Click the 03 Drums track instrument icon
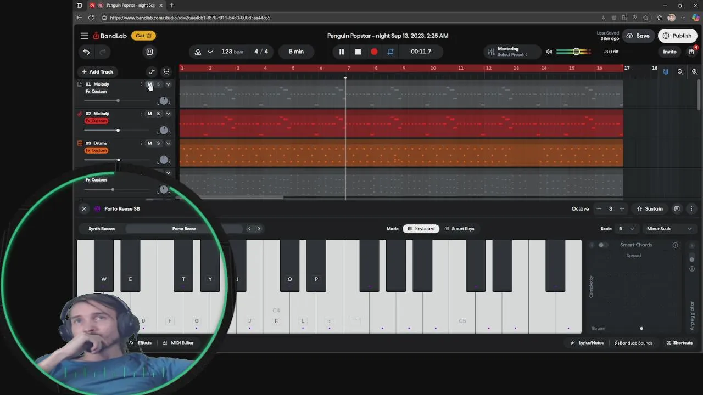Screen dimensions: 703x395 [x=80, y=143]
